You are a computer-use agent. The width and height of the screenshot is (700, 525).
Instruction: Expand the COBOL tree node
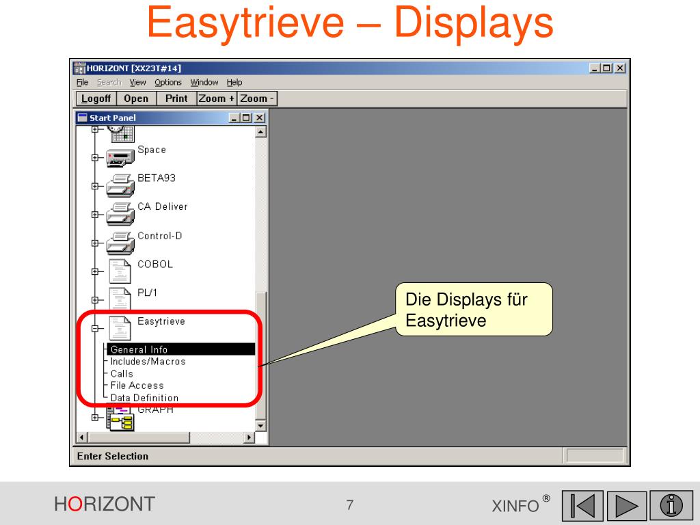pyautogui.click(x=94, y=271)
